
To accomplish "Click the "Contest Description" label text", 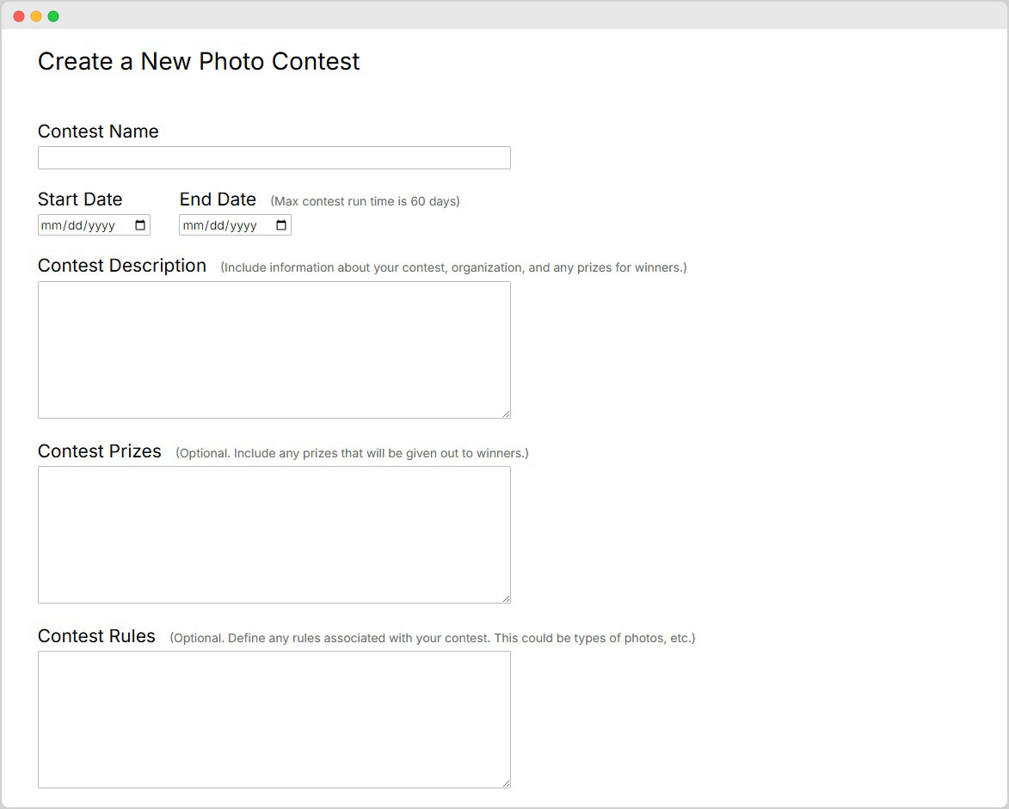I will point(122,266).
